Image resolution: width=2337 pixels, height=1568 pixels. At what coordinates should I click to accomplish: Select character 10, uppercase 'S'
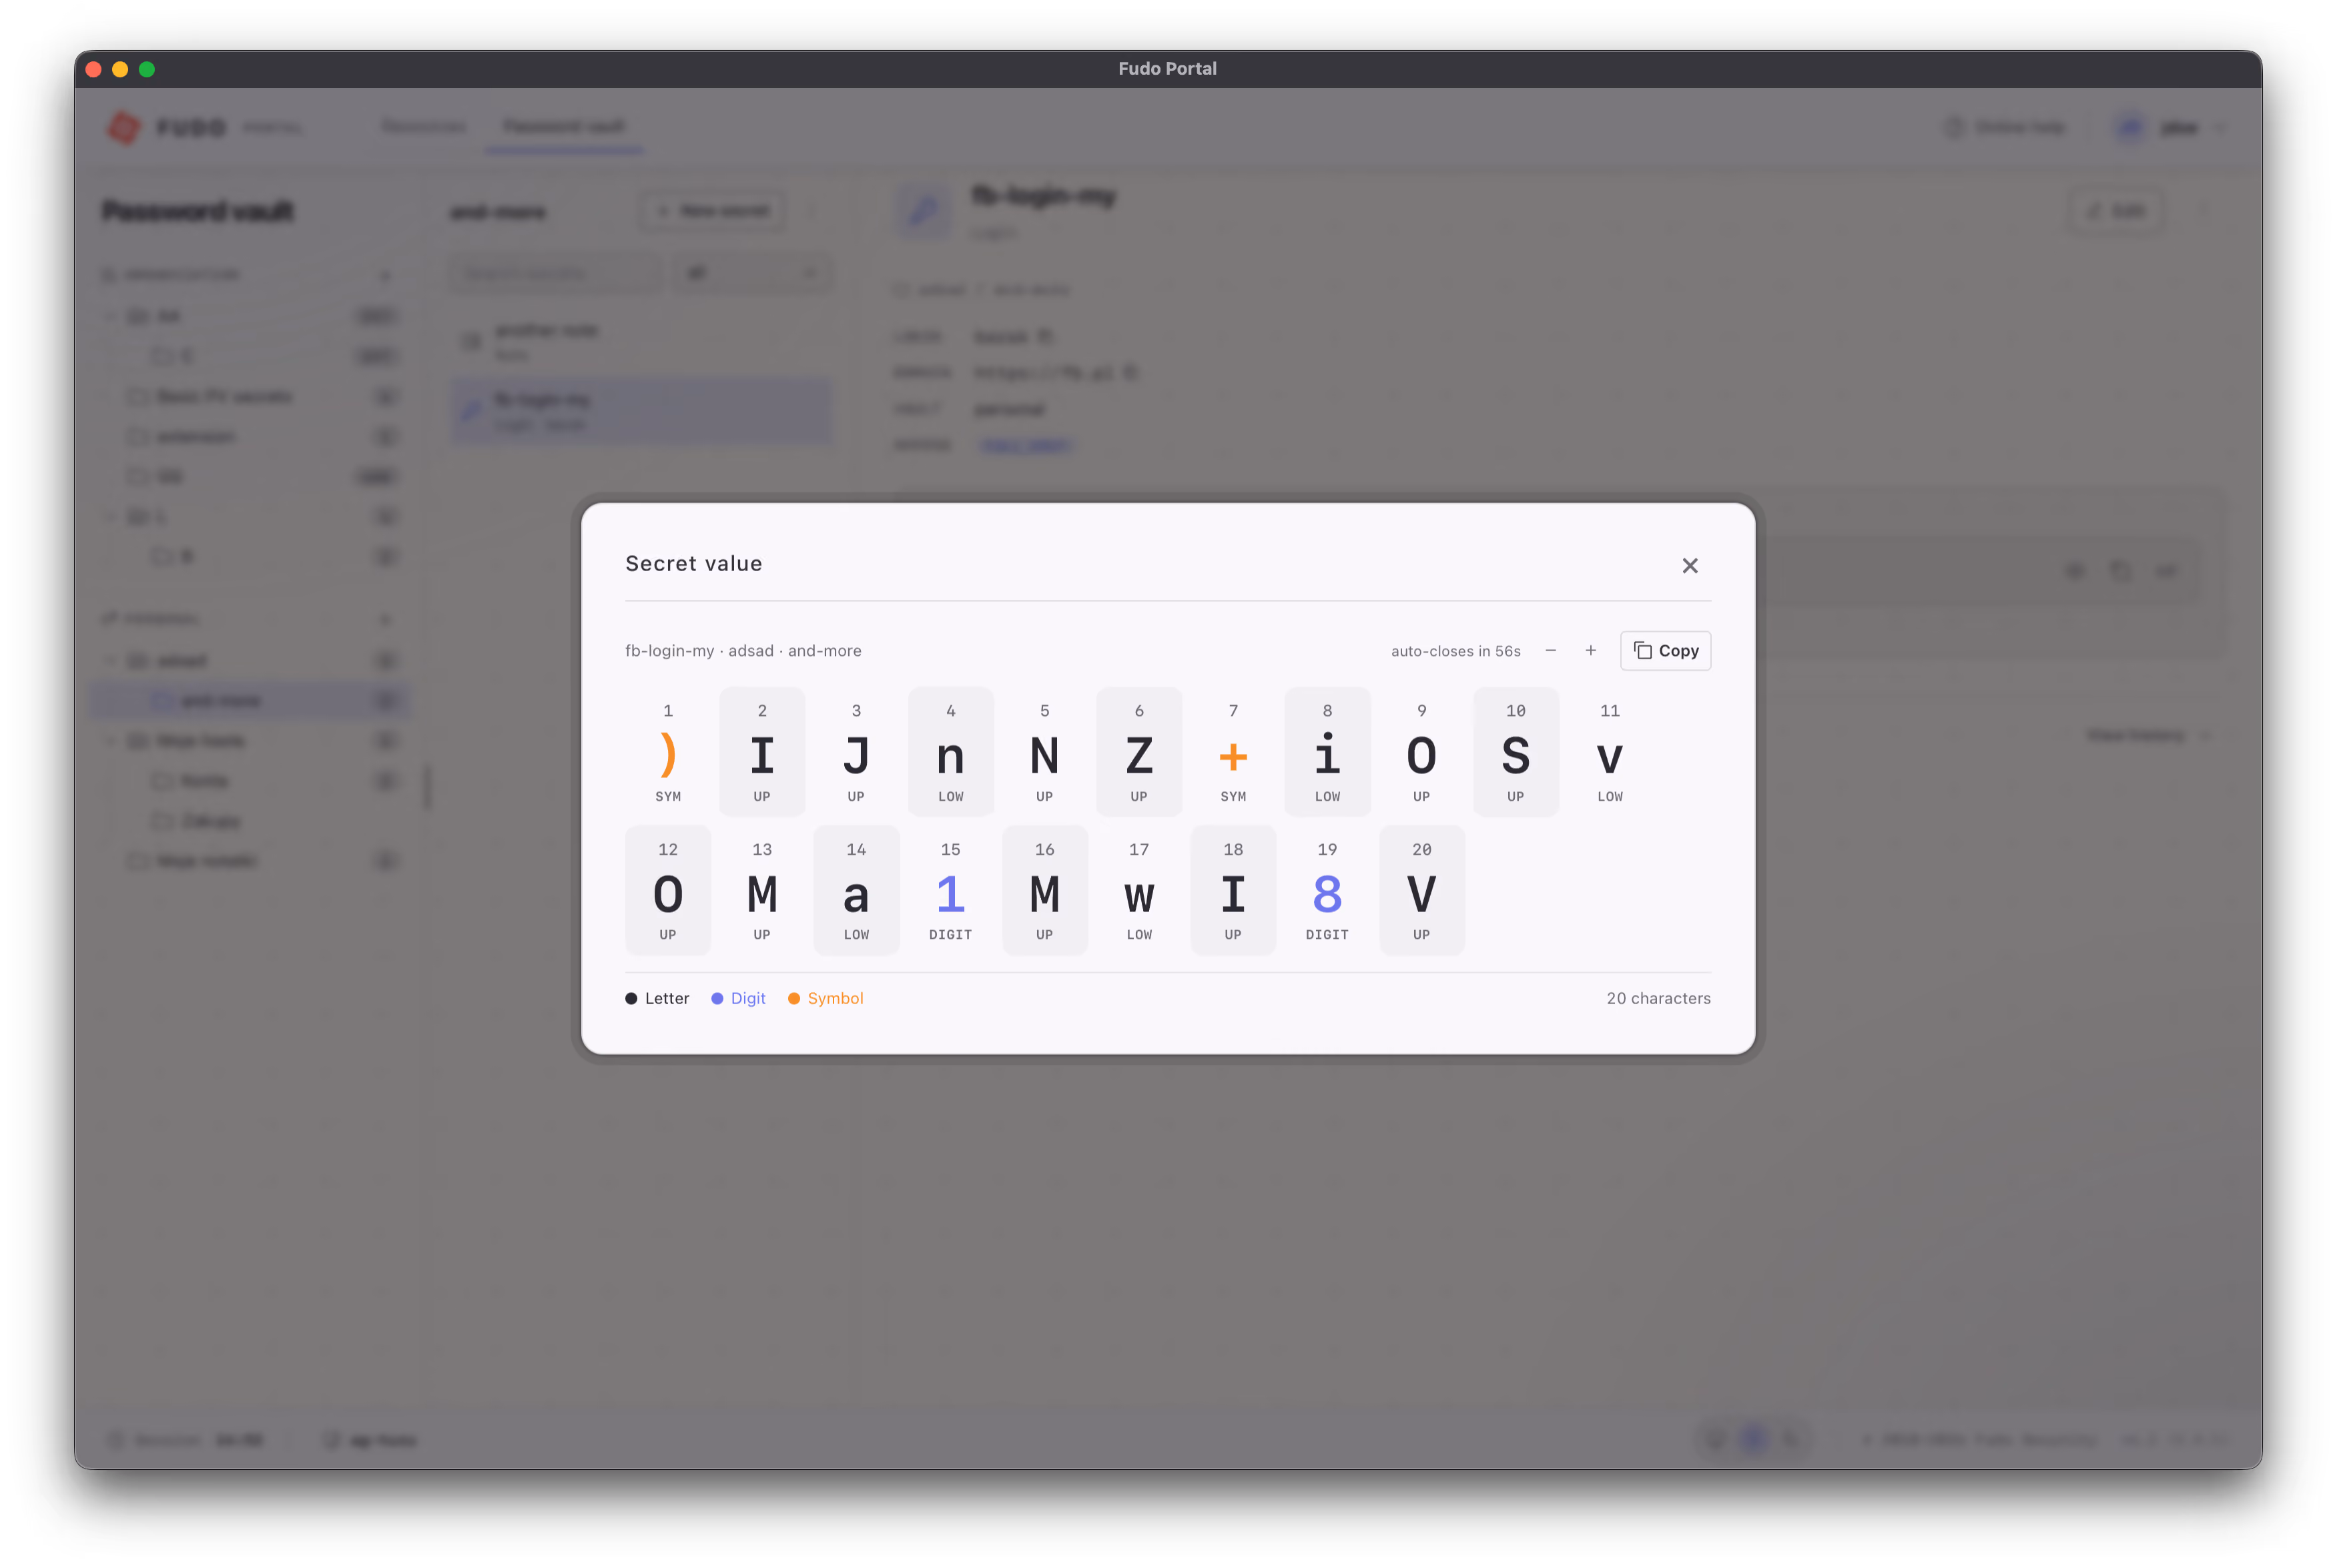1516,752
